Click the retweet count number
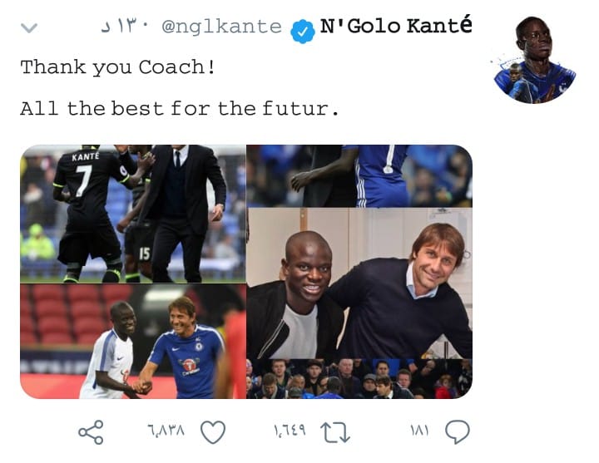 coord(290,431)
